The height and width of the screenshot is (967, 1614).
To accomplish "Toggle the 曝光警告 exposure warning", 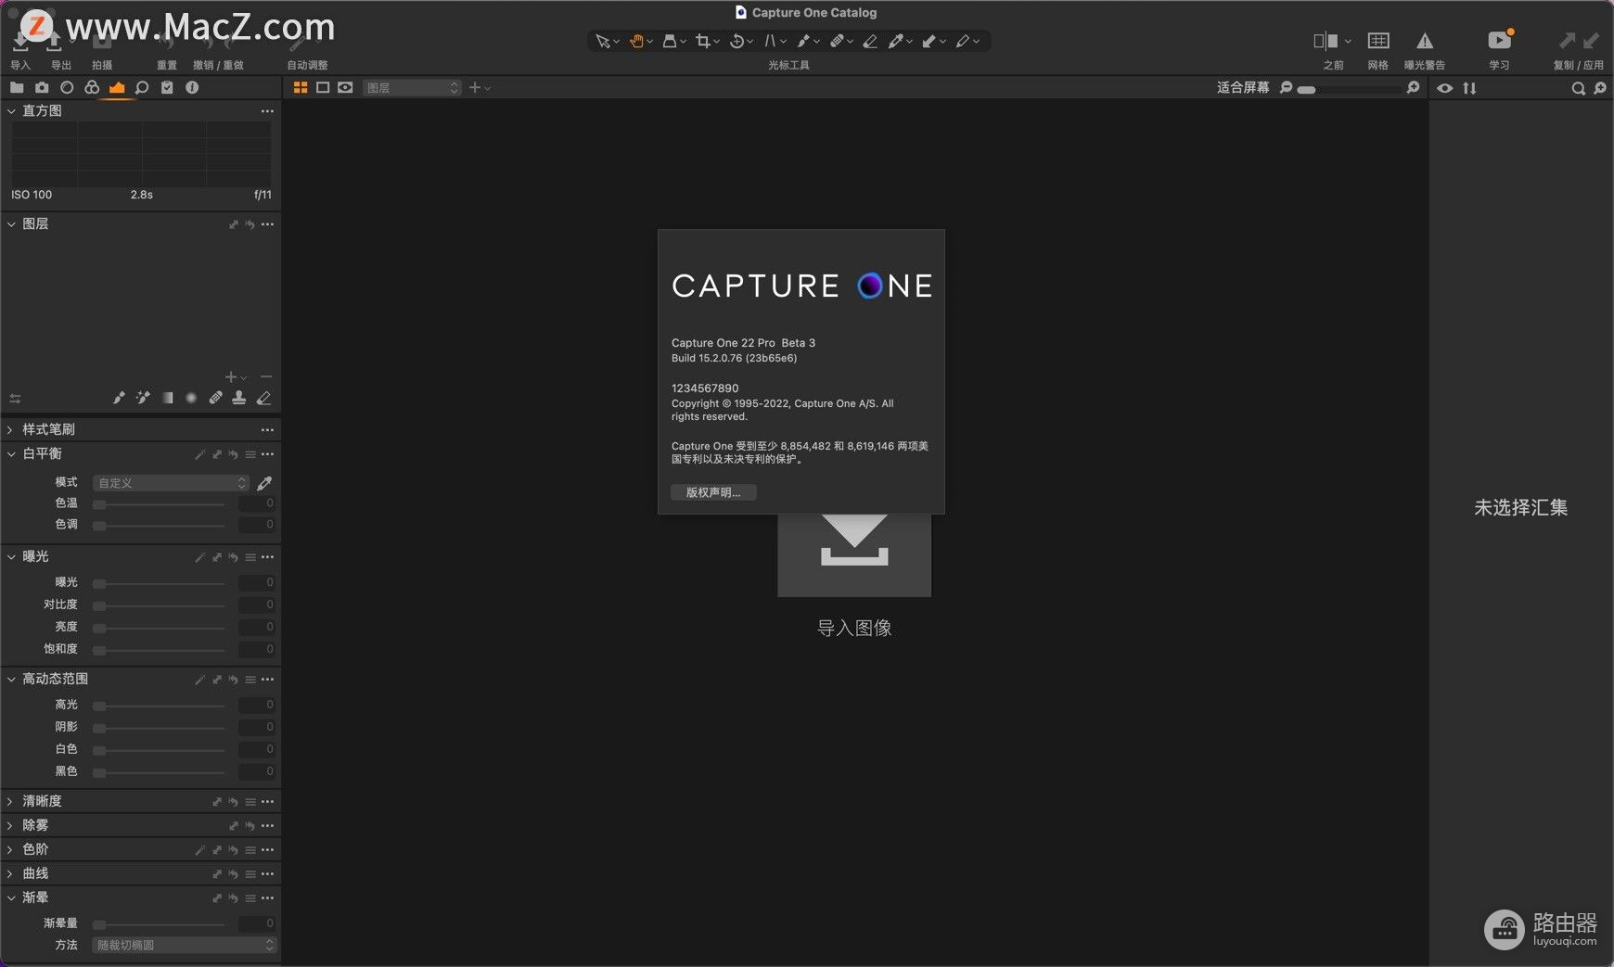I will pyautogui.click(x=1425, y=40).
